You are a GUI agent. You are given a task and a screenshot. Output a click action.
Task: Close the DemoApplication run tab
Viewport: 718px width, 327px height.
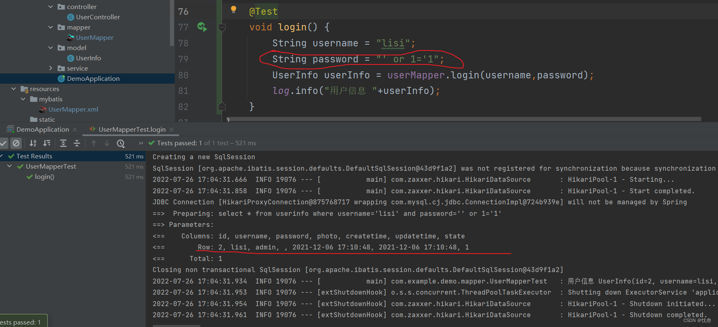click(x=75, y=130)
